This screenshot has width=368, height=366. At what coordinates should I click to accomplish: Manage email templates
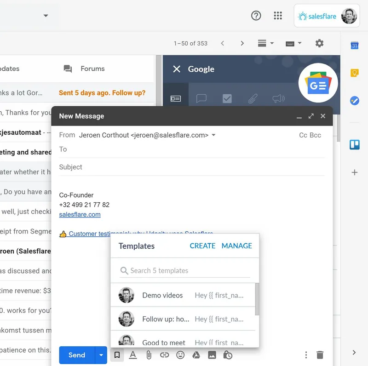click(x=236, y=246)
